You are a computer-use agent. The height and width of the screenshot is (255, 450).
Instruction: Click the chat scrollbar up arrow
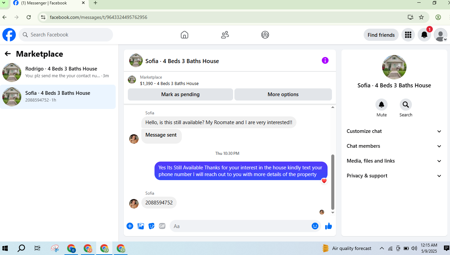coord(333,107)
